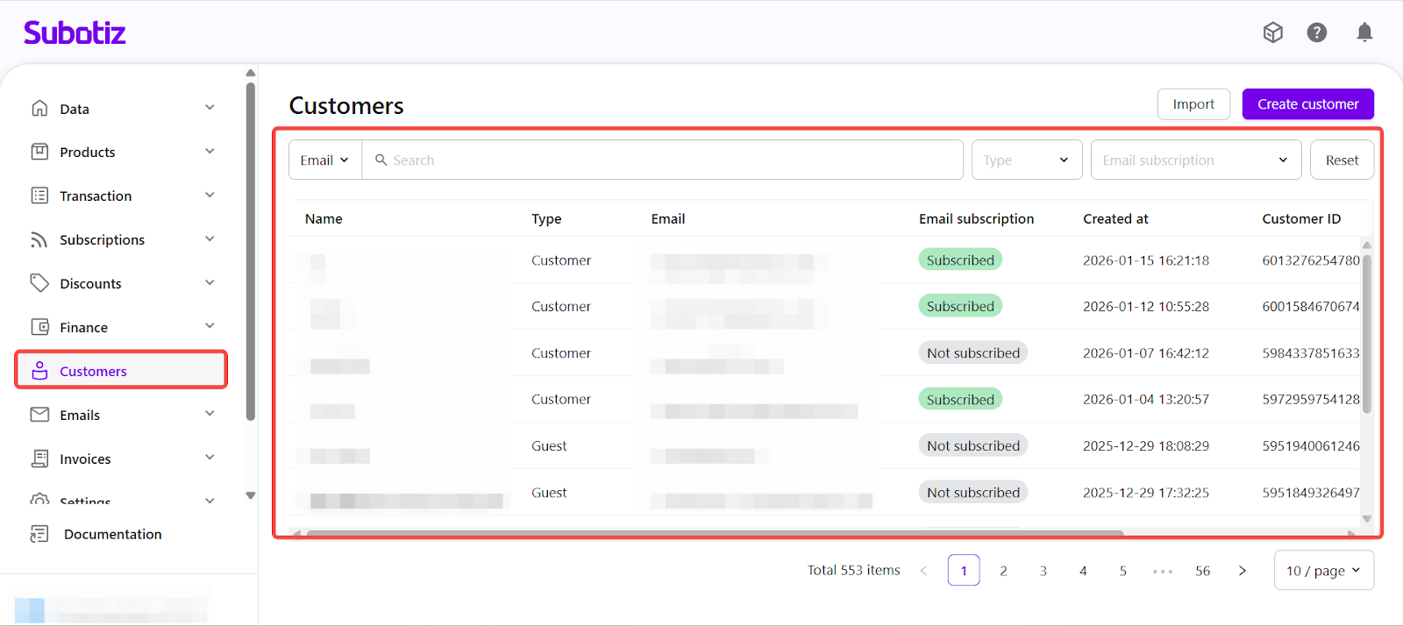1403x626 pixels.
Task: Click the Documentation icon in sidebar
Action: (x=39, y=534)
